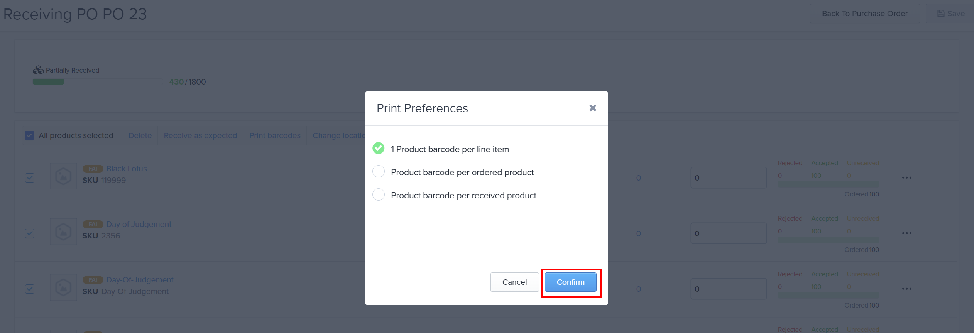The height and width of the screenshot is (333, 974).
Task: Uncheck the Day-Of-Judgement row checkbox
Action: coord(30,289)
